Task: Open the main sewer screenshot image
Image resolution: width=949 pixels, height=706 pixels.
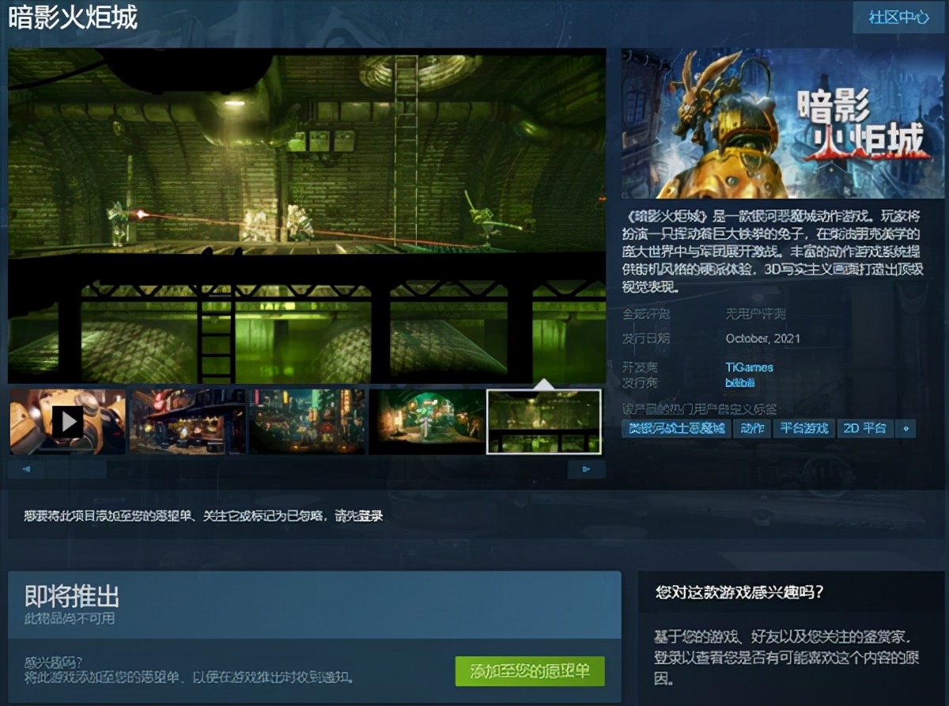Action: (x=307, y=214)
